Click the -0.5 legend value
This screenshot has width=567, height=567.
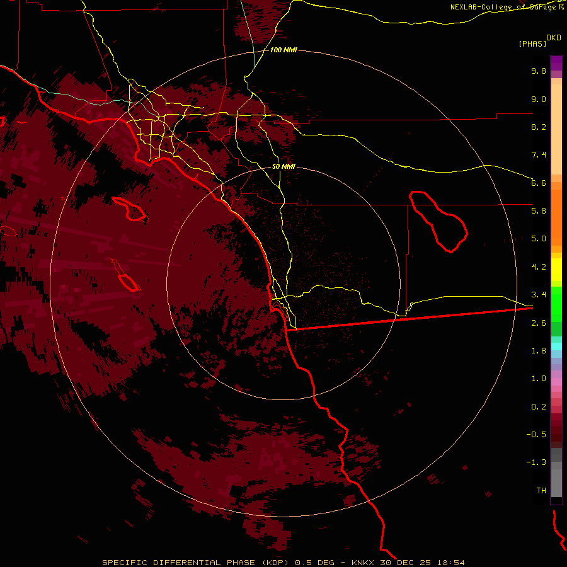click(536, 435)
